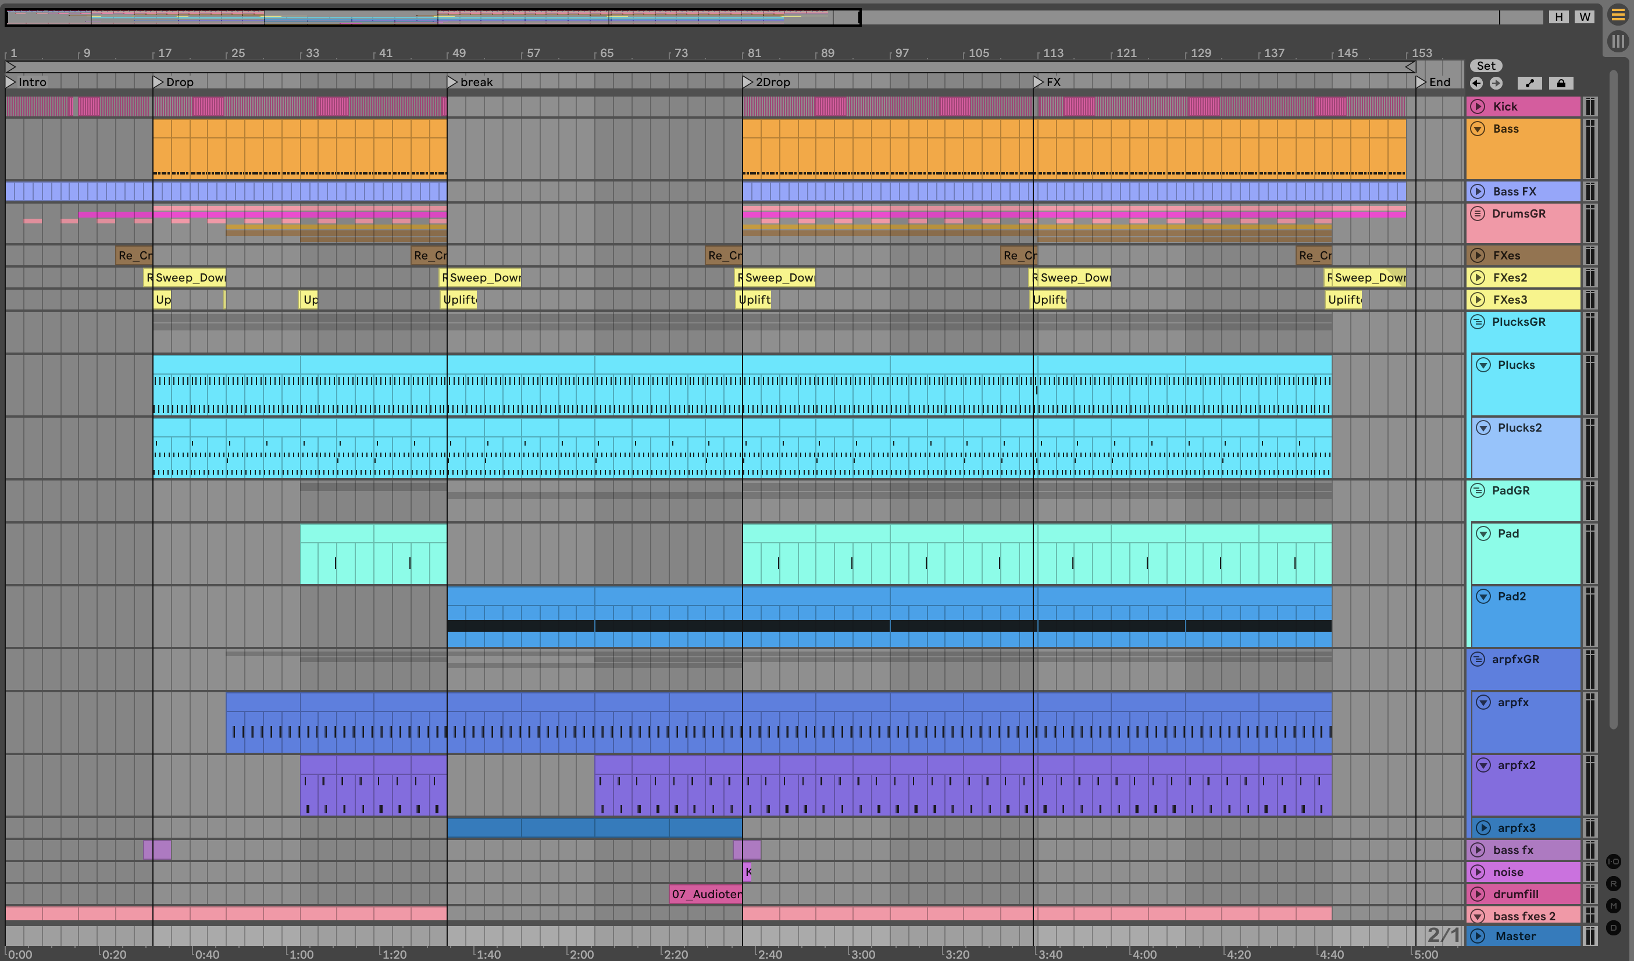Click the W optimize width button

coord(1585,17)
